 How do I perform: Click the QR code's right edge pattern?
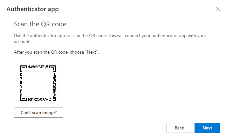point(54,83)
